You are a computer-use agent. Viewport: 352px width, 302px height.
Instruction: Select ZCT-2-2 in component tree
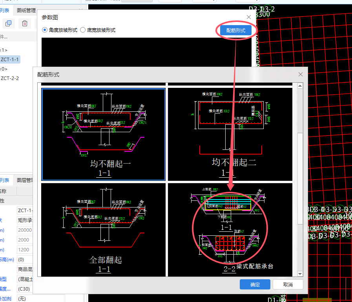coord(10,78)
